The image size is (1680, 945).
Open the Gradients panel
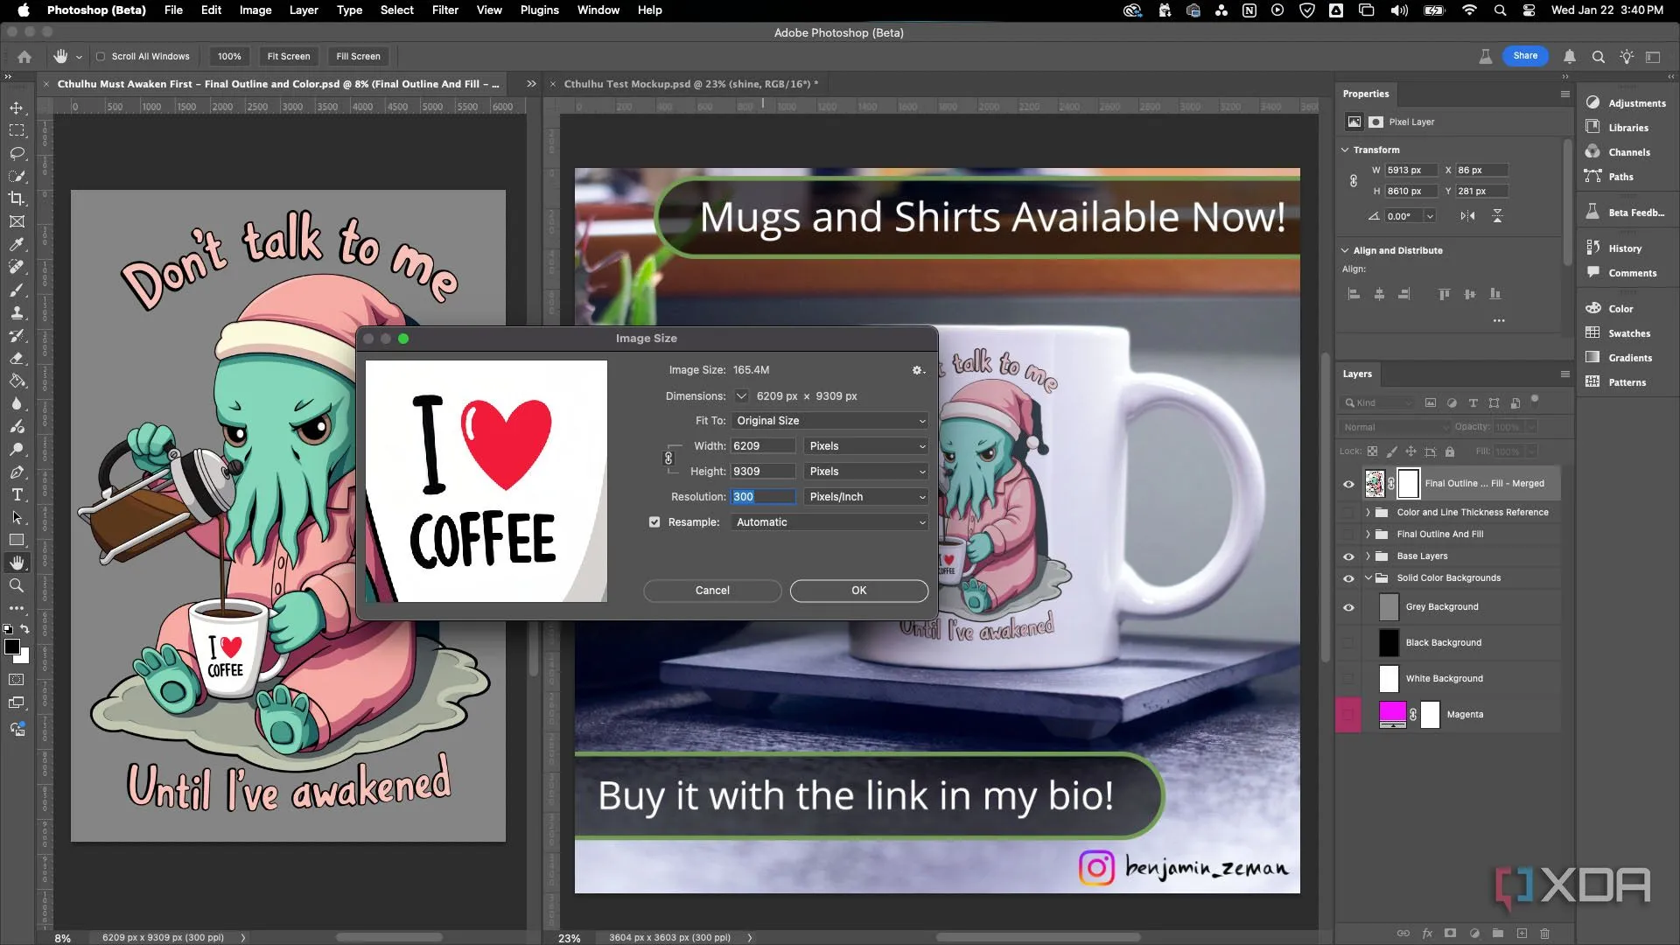(1619, 357)
